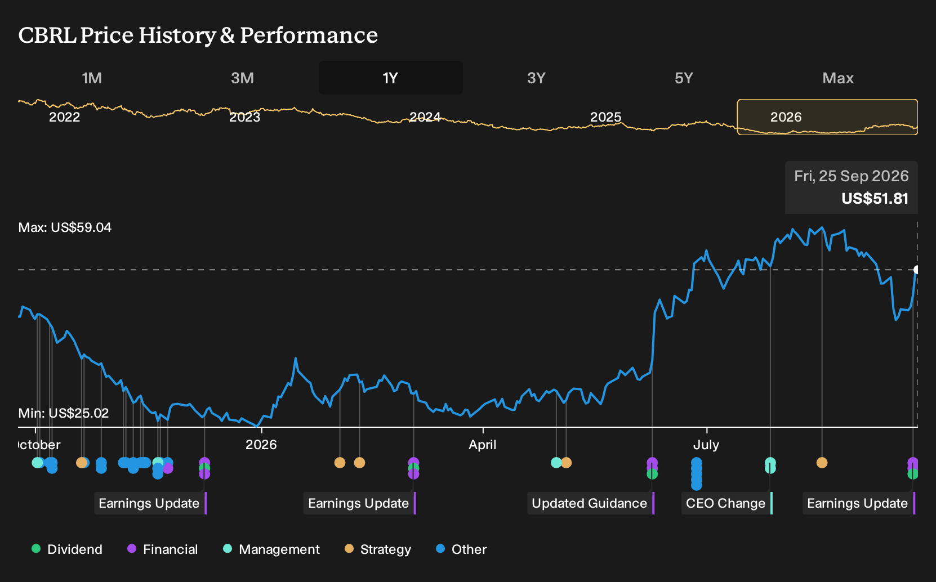Click the highlighted 2026 range selector box
936x582 pixels.
(x=827, y=117)
